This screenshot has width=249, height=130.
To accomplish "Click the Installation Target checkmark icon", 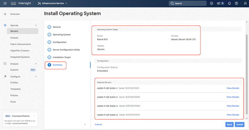I will click(49, 57).
